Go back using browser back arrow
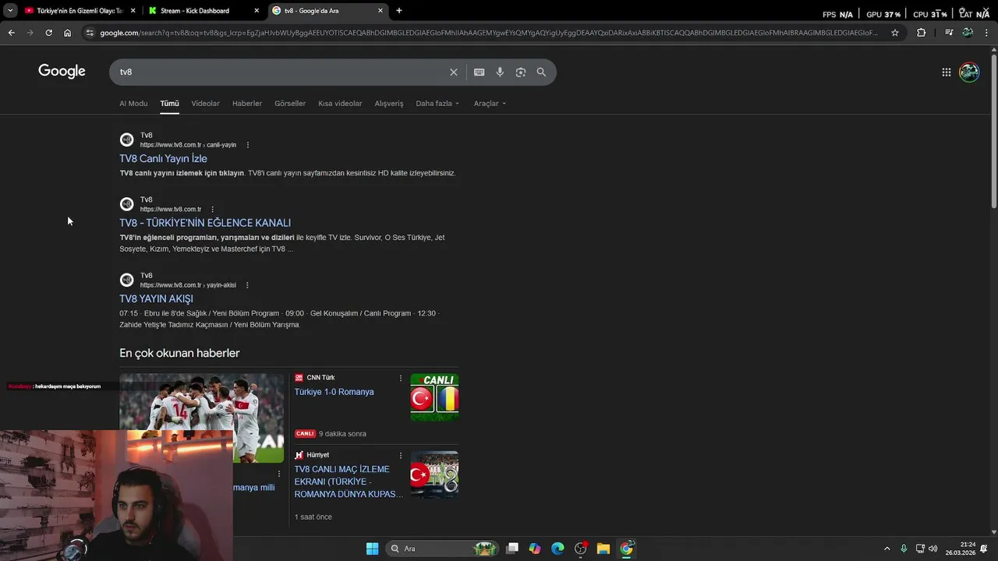Viewport: 998px width, 561px height. [x=11, y=33]
